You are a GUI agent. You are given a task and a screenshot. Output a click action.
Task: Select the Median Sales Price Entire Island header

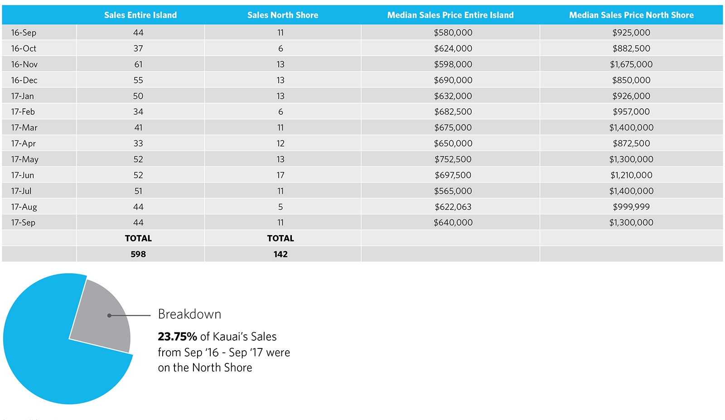[450, 15]
